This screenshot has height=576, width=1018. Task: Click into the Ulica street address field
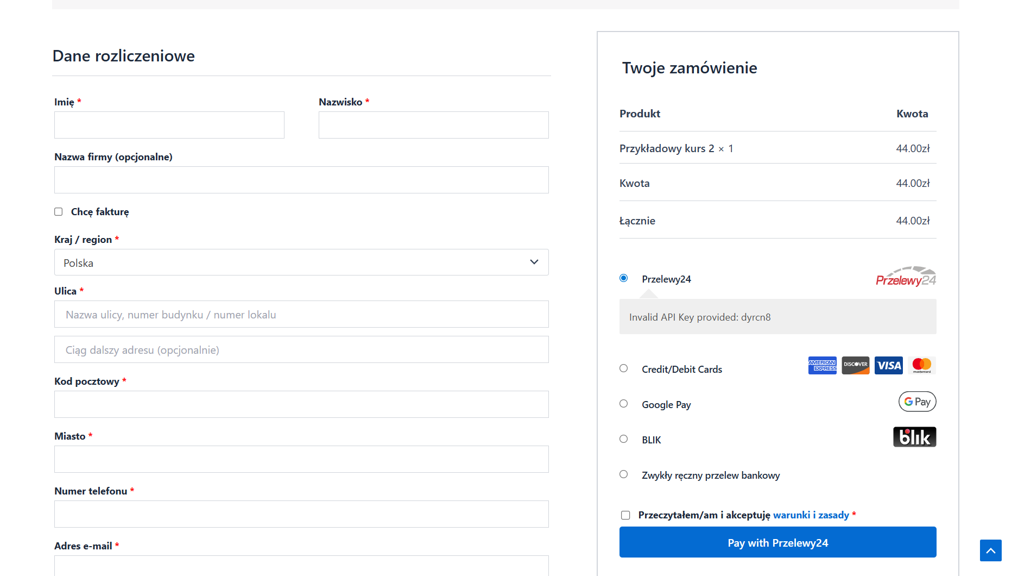click(x=301, y=315)
